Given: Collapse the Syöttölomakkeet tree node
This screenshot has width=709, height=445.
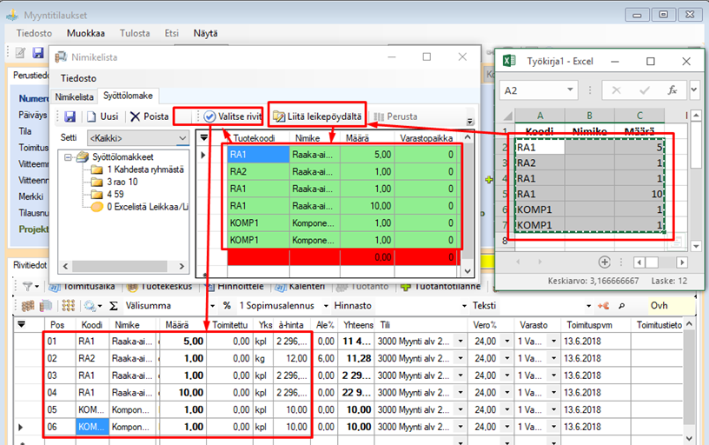Looking at the screenshot, I should [69, 156].
